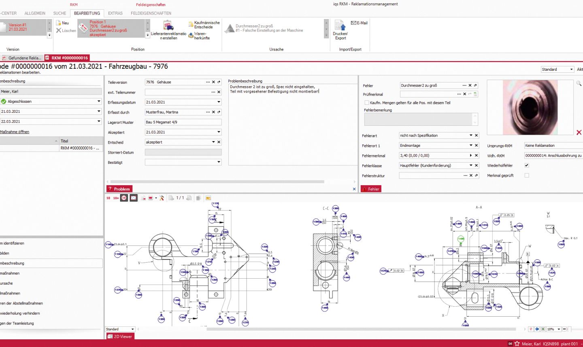Click the E-Mail export button
This screenshot has height=347, width=583.
359,23
